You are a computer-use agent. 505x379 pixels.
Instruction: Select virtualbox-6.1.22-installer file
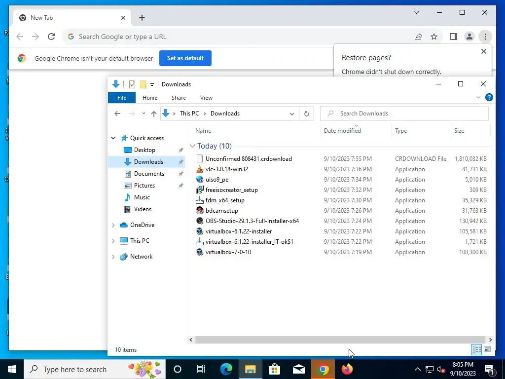(x=239, y=231)
